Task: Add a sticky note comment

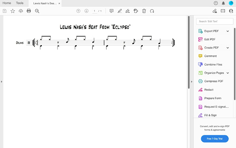Action: (x=111, y=11)
